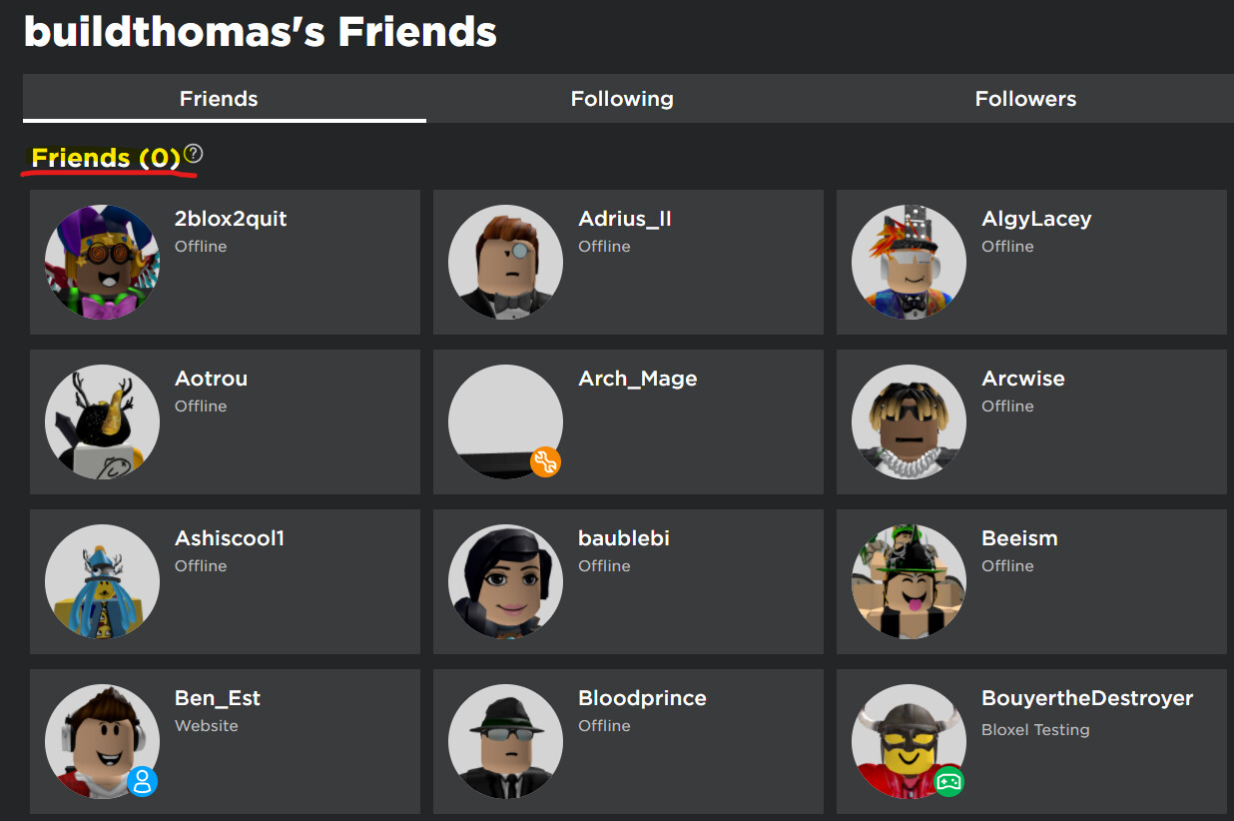1234x821 pixels.
Task: Open 2blox2quit's avatar picture
Action: (101, 262)
